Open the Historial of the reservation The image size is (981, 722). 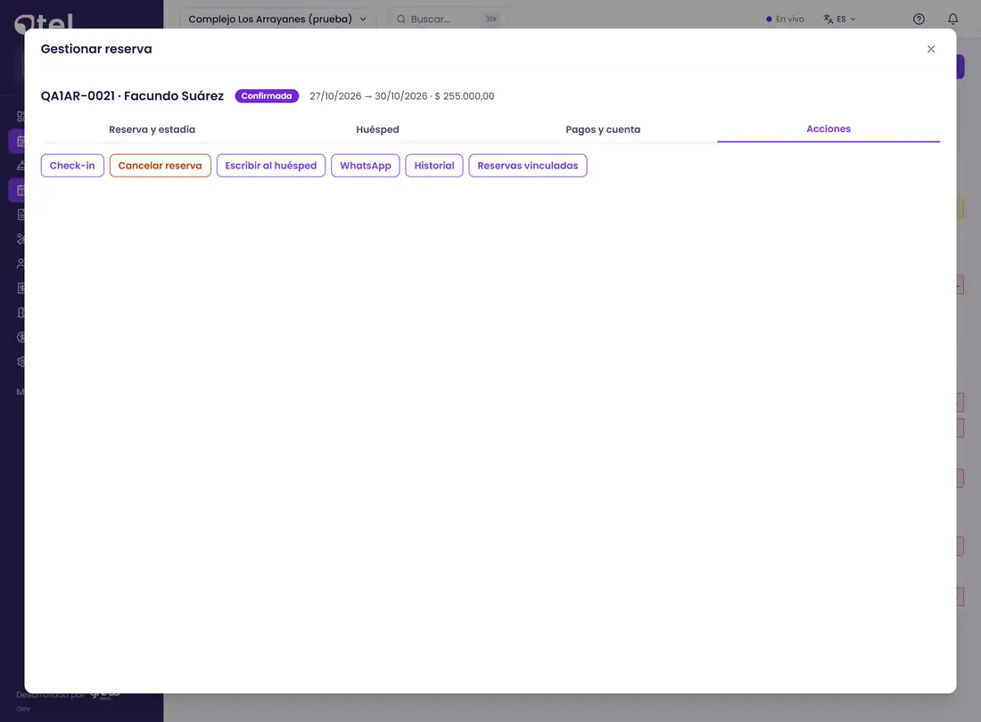click(x=434, y=166)
